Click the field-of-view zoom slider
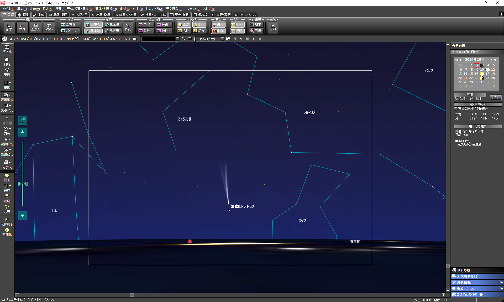Viewport: 504px width, 302px height. tap(23, 184)
